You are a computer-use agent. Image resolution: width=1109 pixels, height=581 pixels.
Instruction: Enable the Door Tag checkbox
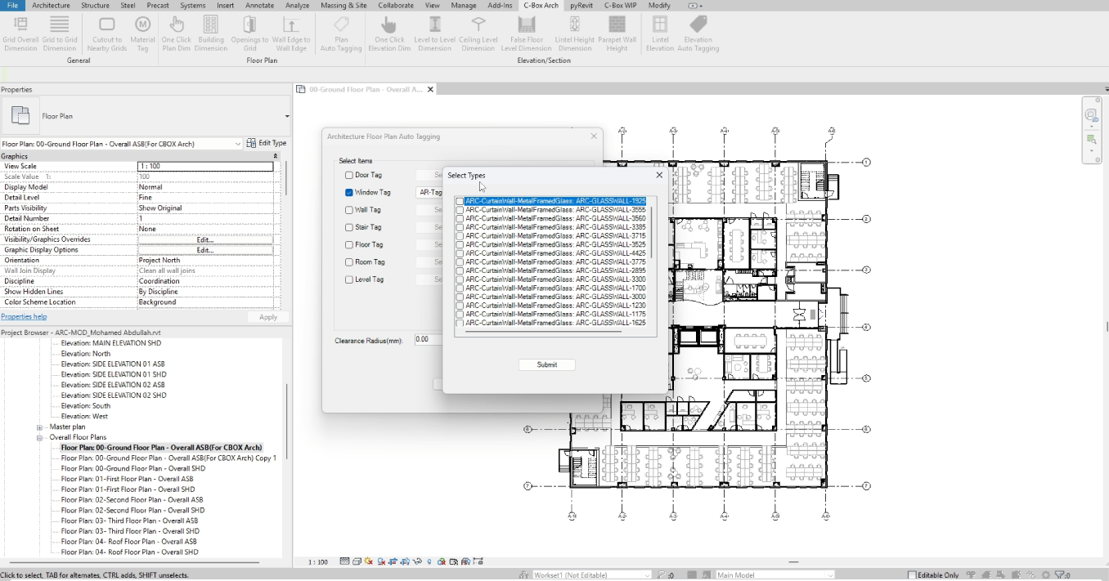(349, 176)
